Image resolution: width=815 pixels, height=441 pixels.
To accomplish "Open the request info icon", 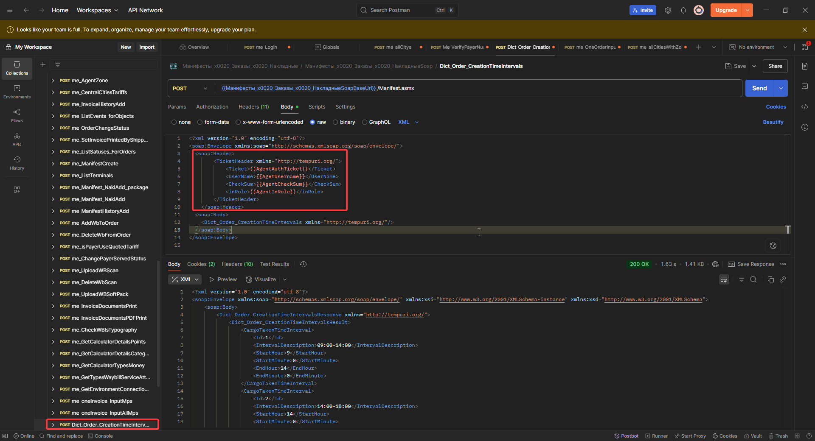I will [805, 127].
